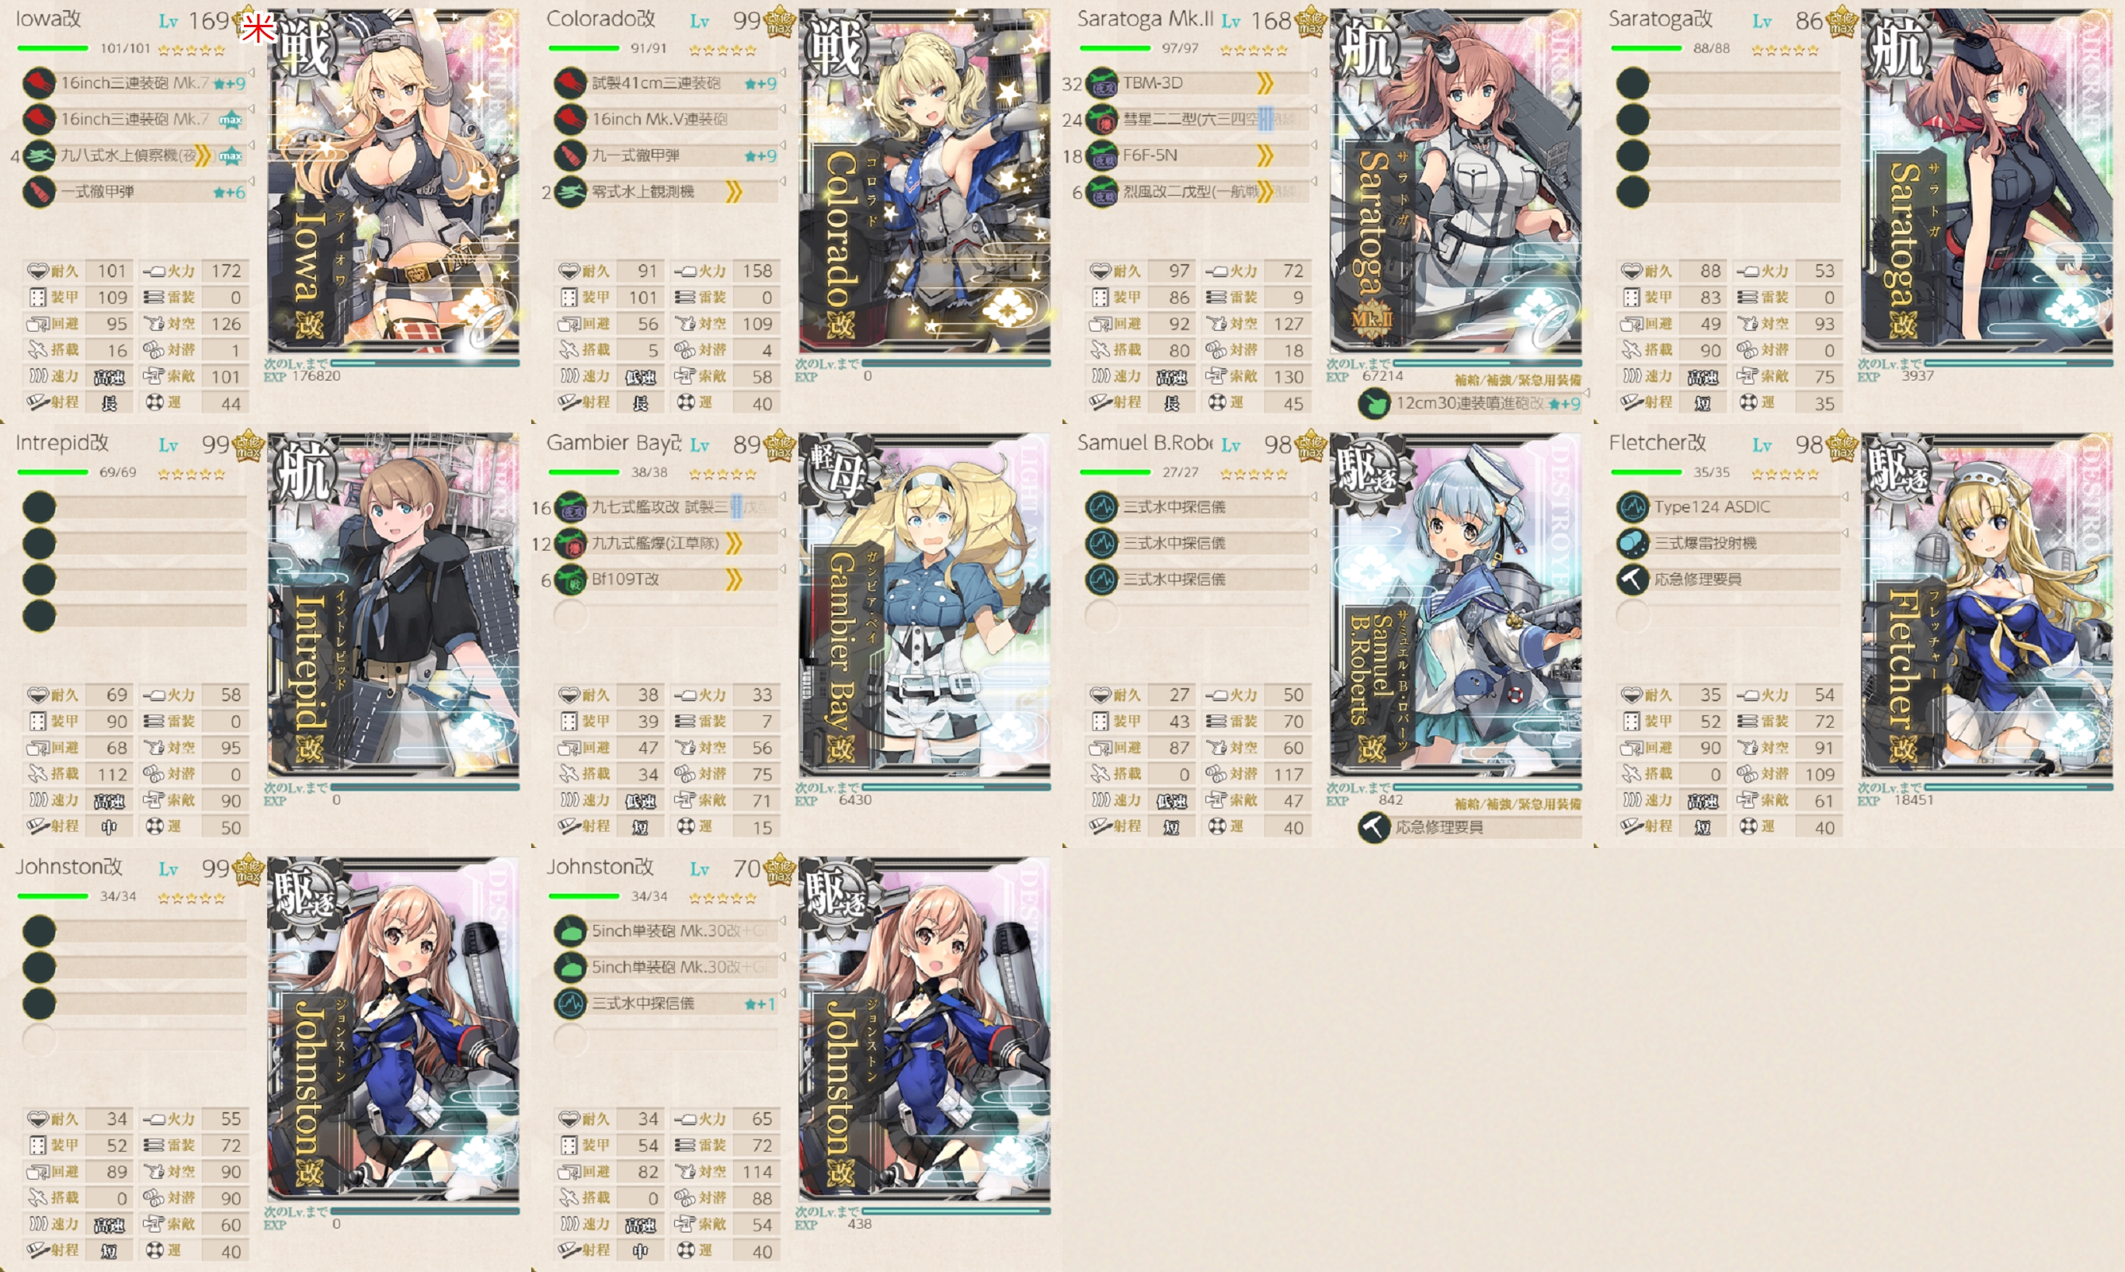Click the first empty equipment slot of Intrepid改
The width and height of the screenshot is (2125, 1272).
(x=134, y=507)
